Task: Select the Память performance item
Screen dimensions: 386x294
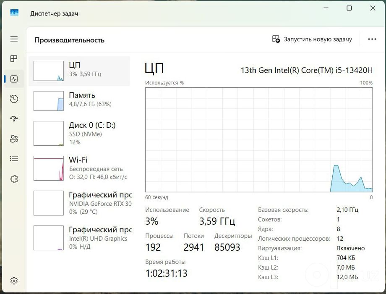Action: tap(79, 101)
